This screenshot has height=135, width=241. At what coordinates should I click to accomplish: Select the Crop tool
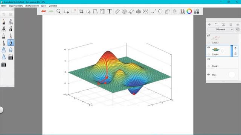pos(81,11)
